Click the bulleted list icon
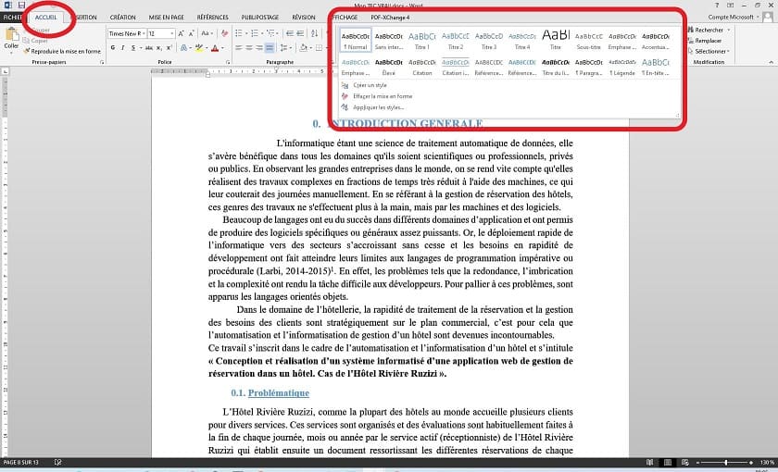This screenshot has height=472, width=778. tap(239, 33)
